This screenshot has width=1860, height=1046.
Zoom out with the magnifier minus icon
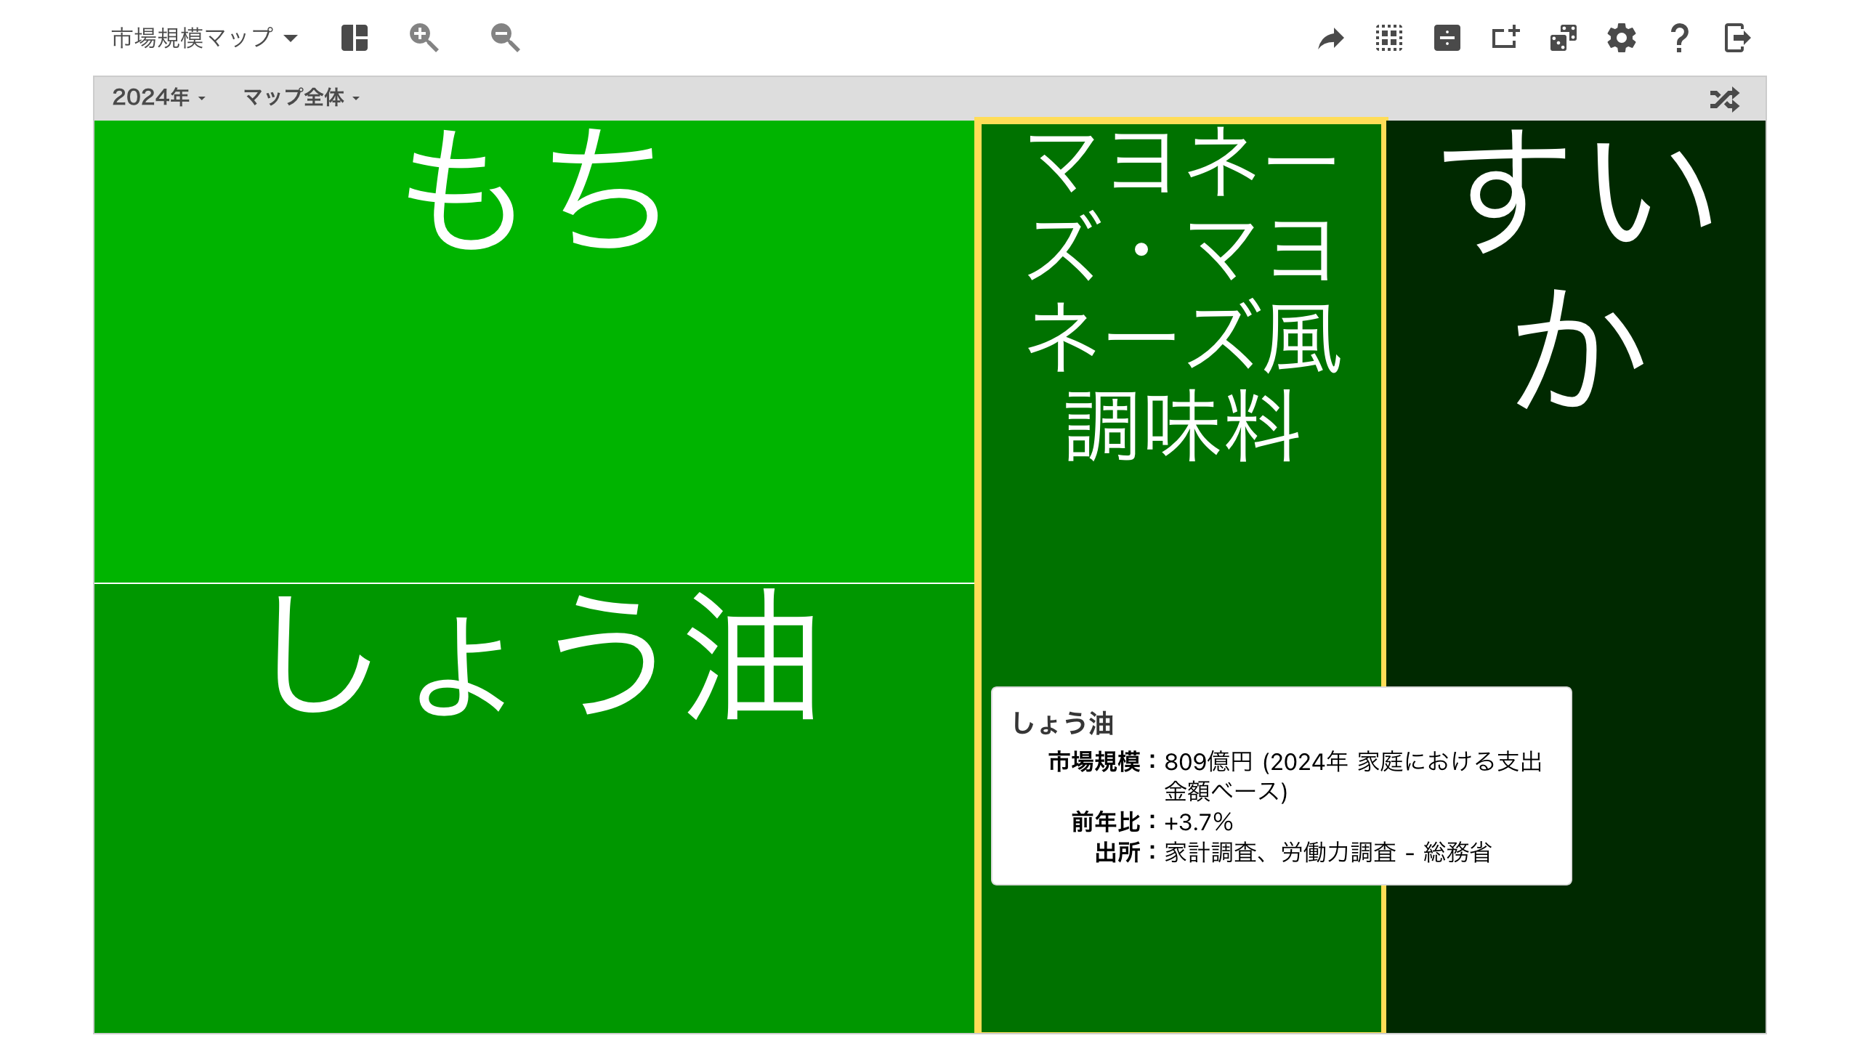coord(505,38)
